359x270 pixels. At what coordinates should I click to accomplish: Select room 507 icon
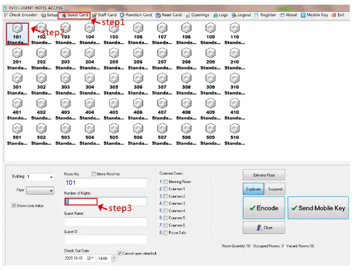162,129
